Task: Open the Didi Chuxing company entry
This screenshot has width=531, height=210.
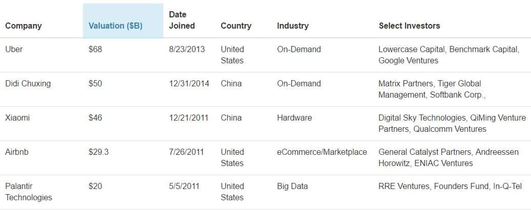Action: [28, 84]
